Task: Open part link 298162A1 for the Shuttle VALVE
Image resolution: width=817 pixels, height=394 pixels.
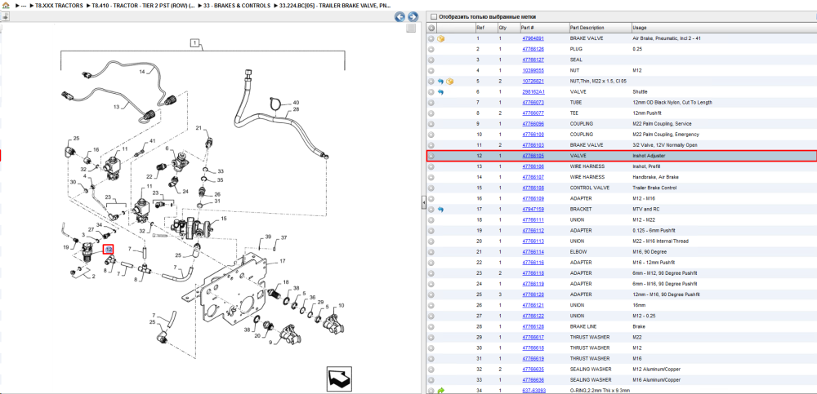Action: tap(533, 91)
